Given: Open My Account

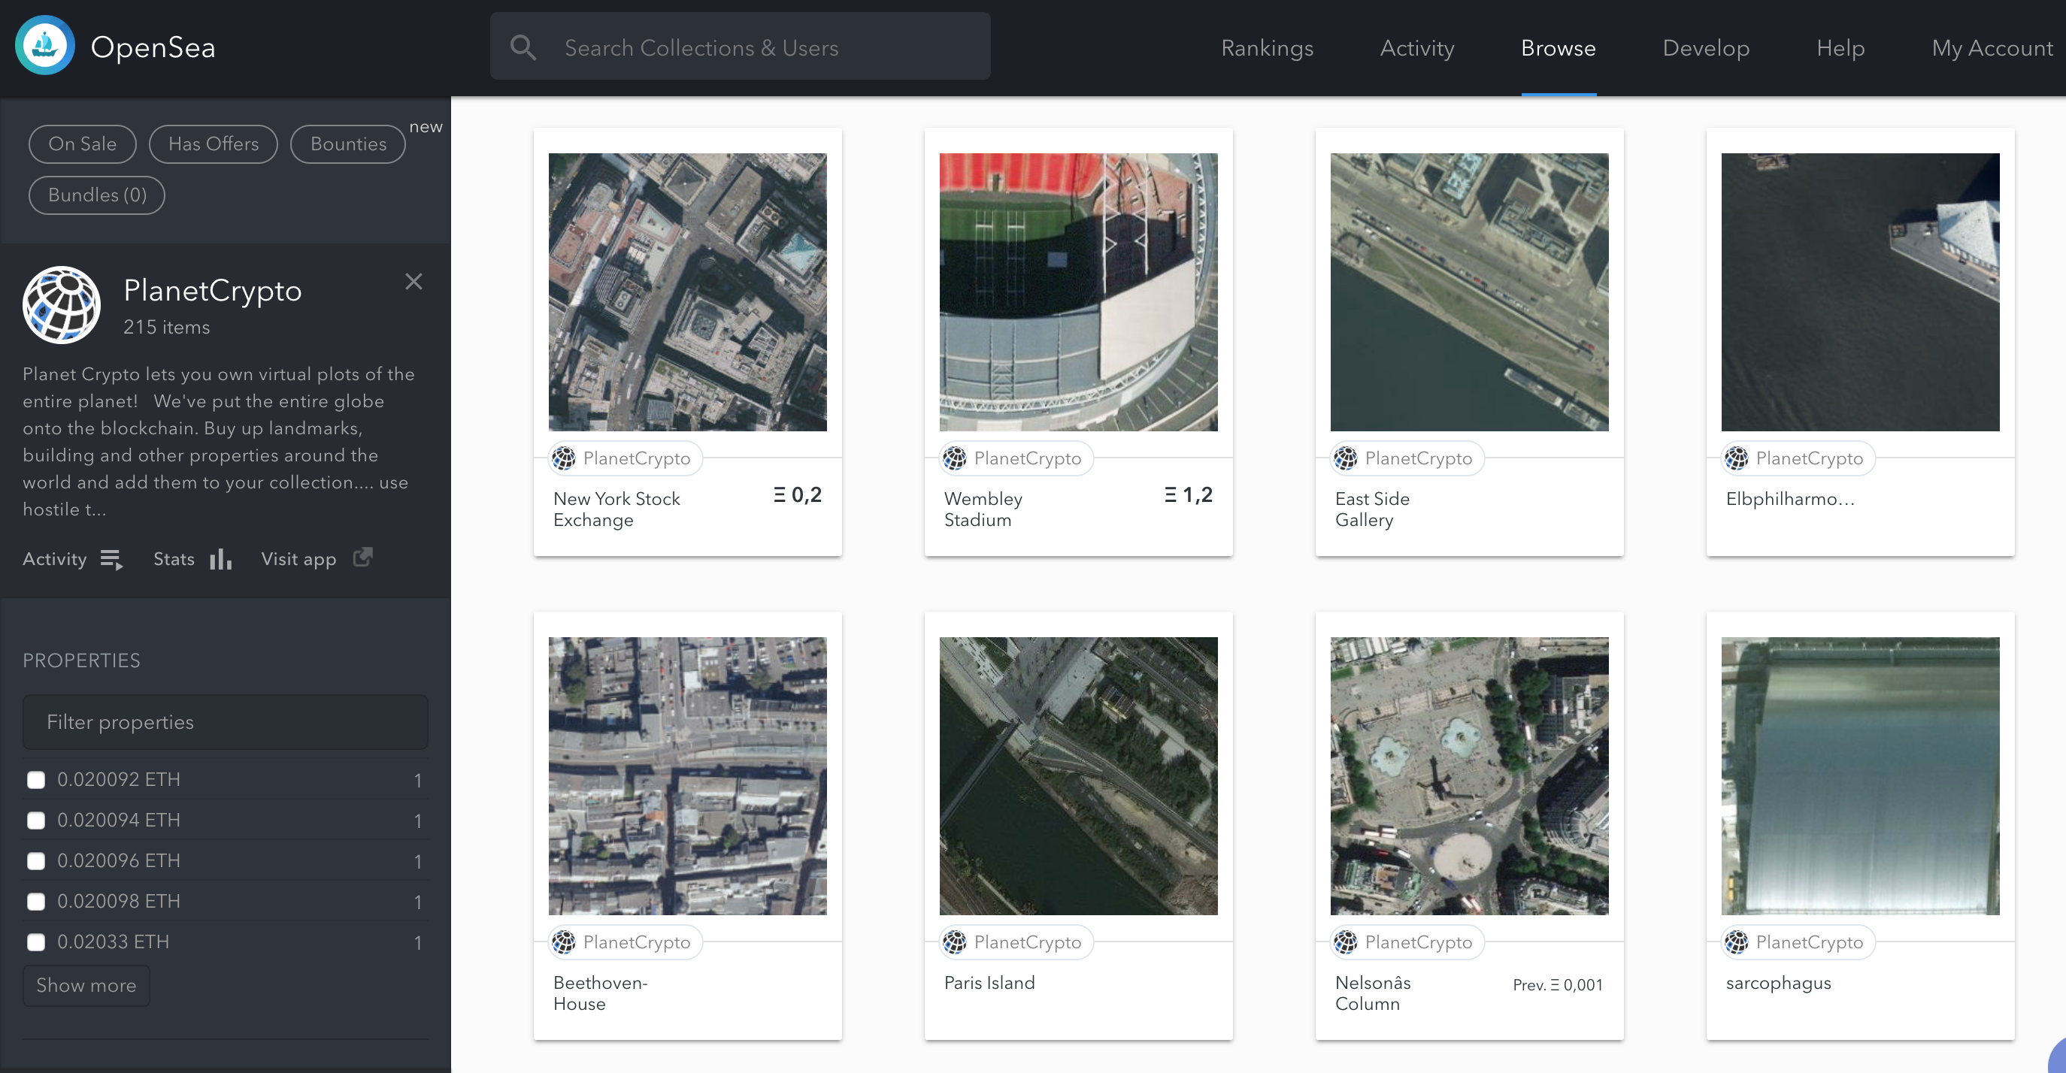Looking at the screenshot, I should 1993,48.
